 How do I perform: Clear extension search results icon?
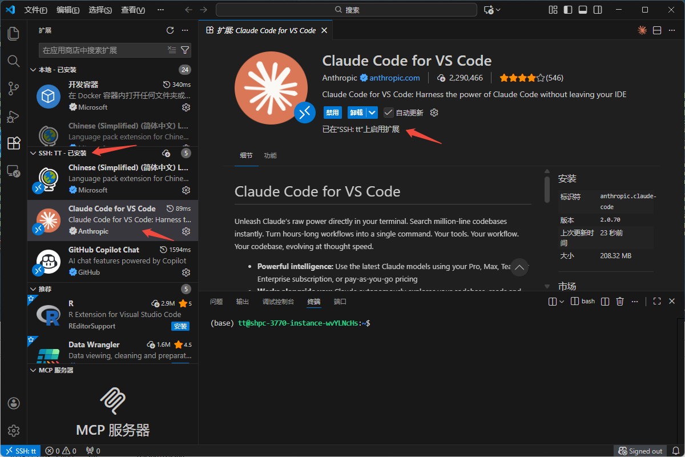pos(172,50)
